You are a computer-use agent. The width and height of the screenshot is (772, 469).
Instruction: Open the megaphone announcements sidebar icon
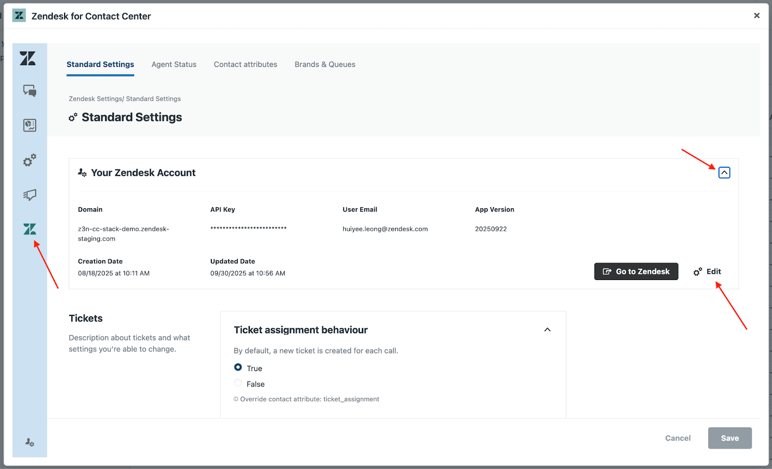point(29,195)
